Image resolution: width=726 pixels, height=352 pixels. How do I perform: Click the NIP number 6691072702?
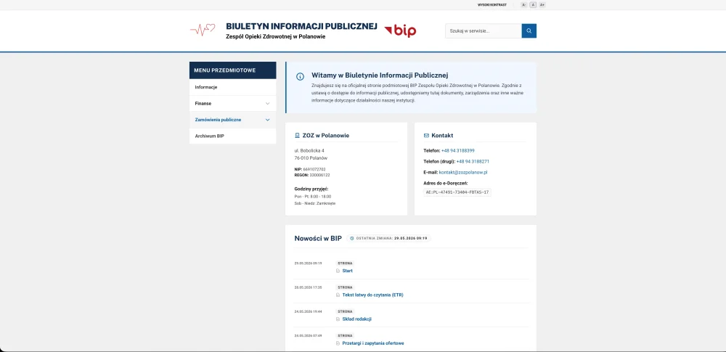(x=314, y=170)
